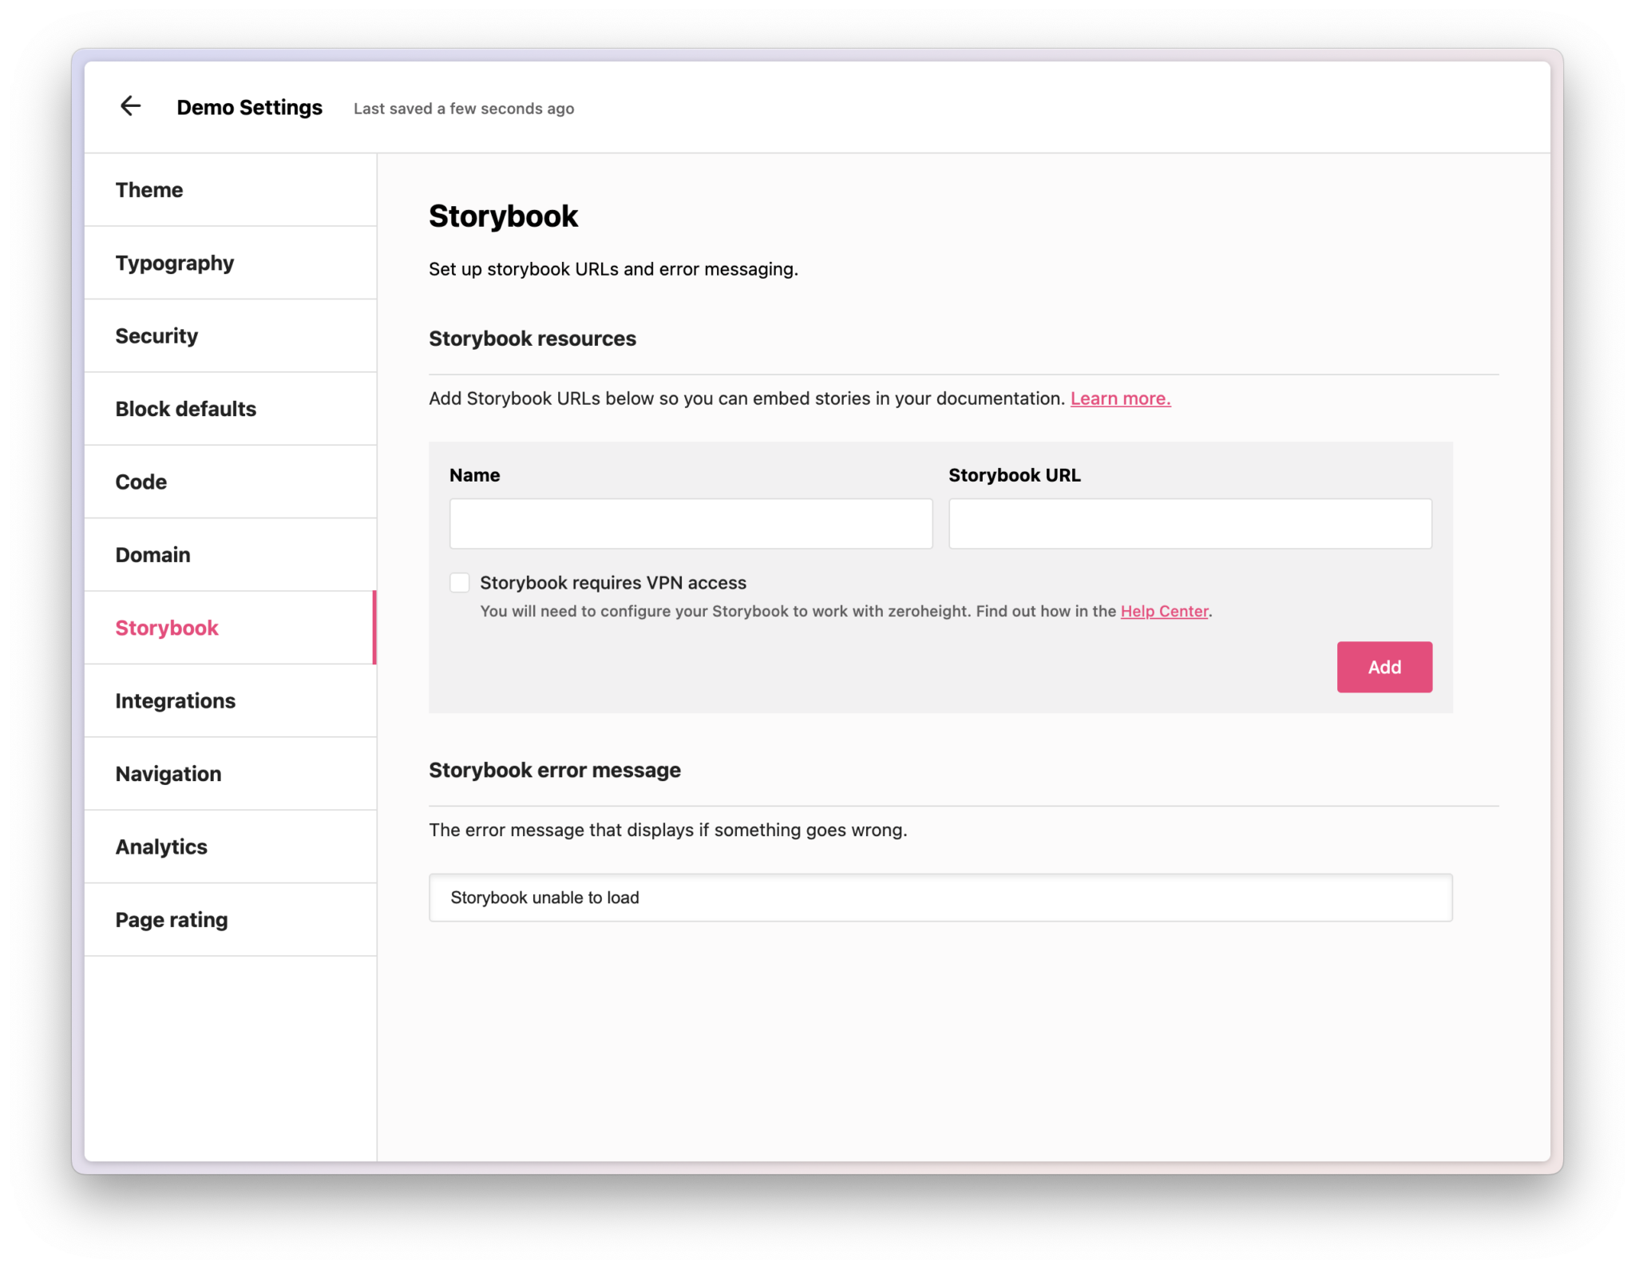Select the Storybook sidebar item
This screenshot has height=1269, width=1635.
(230, 629)
